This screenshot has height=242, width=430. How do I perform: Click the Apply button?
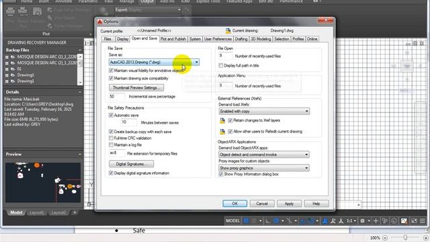tap(289, 204)
